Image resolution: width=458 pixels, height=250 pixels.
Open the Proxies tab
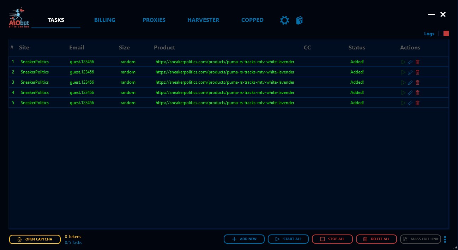tap(154, 20)
